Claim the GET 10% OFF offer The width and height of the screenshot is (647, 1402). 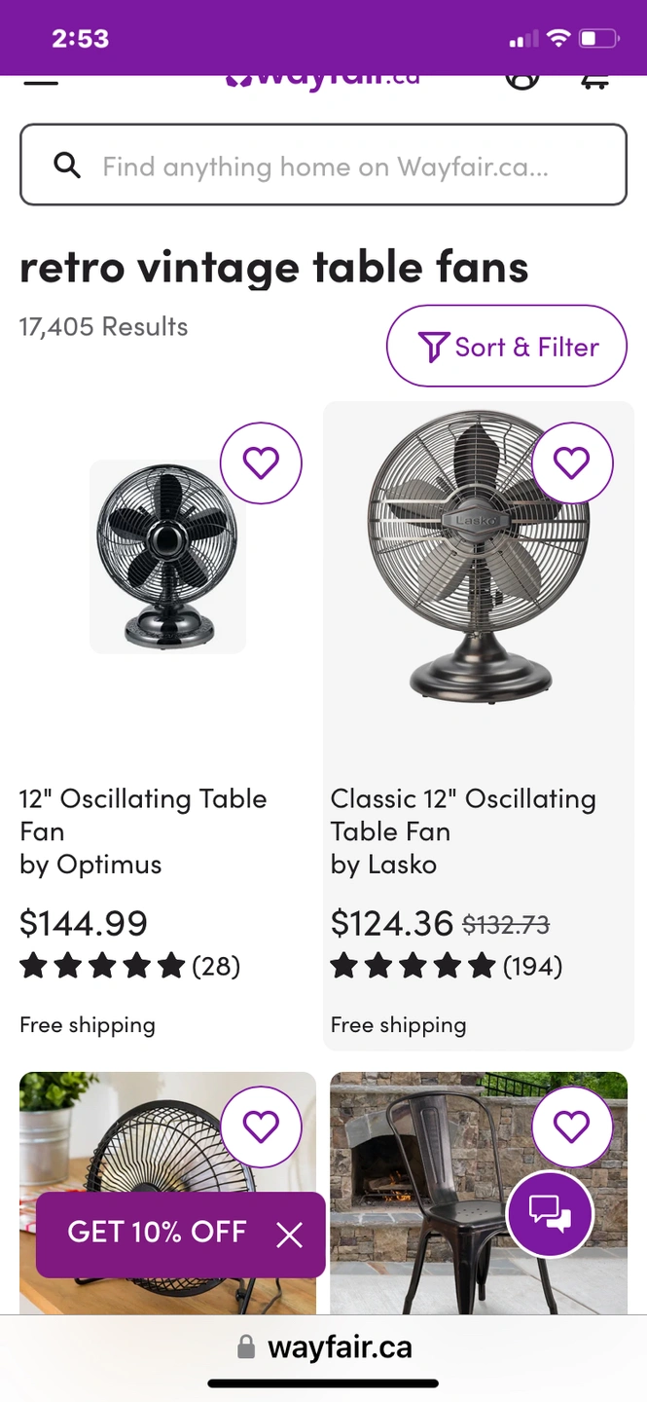(157, 1232)
